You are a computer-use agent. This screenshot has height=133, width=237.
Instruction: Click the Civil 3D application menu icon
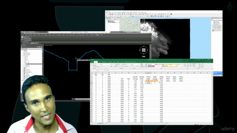pyautogui.click(x=22, y=32)
